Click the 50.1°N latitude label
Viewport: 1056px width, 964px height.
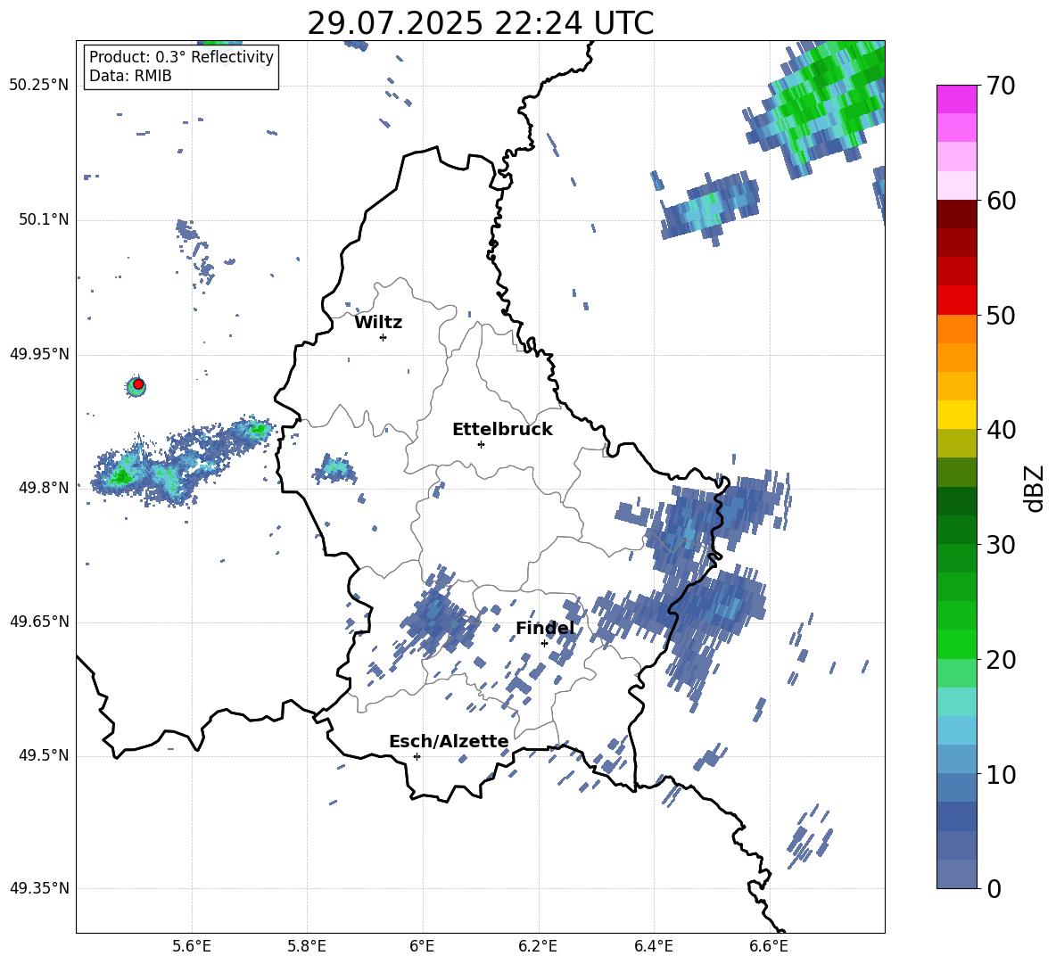pyautogui.click(x=43, y=220)
